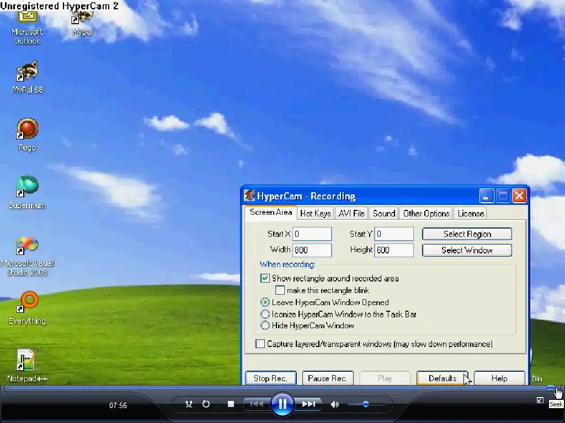Image resolution: width=565 pixels, height=423 pixels.
Task: Open the Pego desktop icon
Action: click(x=28, y=134)
